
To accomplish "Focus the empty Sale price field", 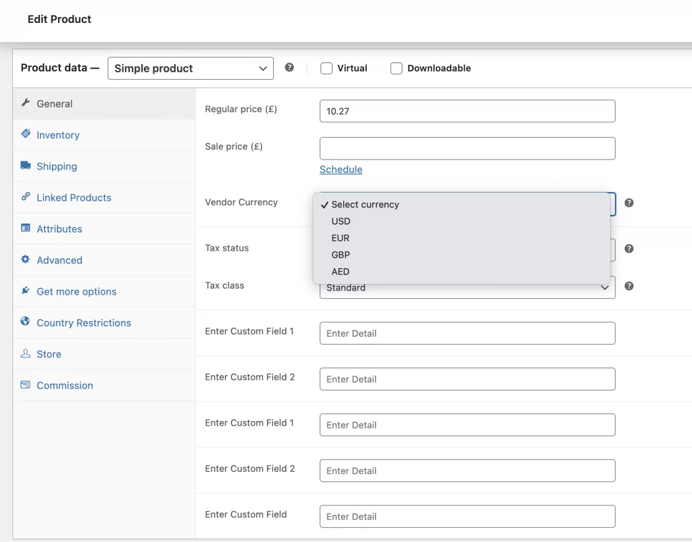I will click(x=467, y=149).
